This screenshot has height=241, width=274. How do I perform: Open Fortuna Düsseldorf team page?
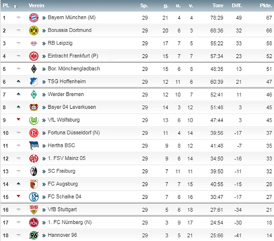pyautogui.click(x=73, y=133)
